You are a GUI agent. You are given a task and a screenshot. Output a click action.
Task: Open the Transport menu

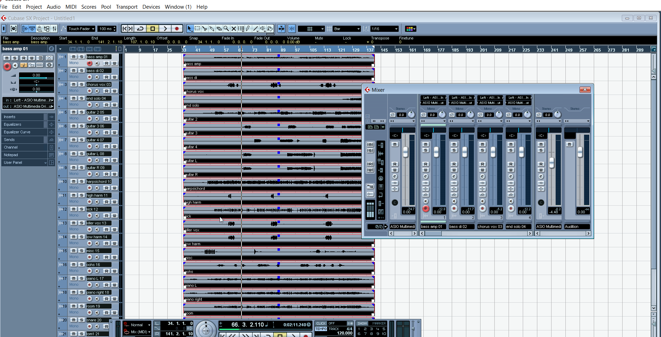(127, 7)
